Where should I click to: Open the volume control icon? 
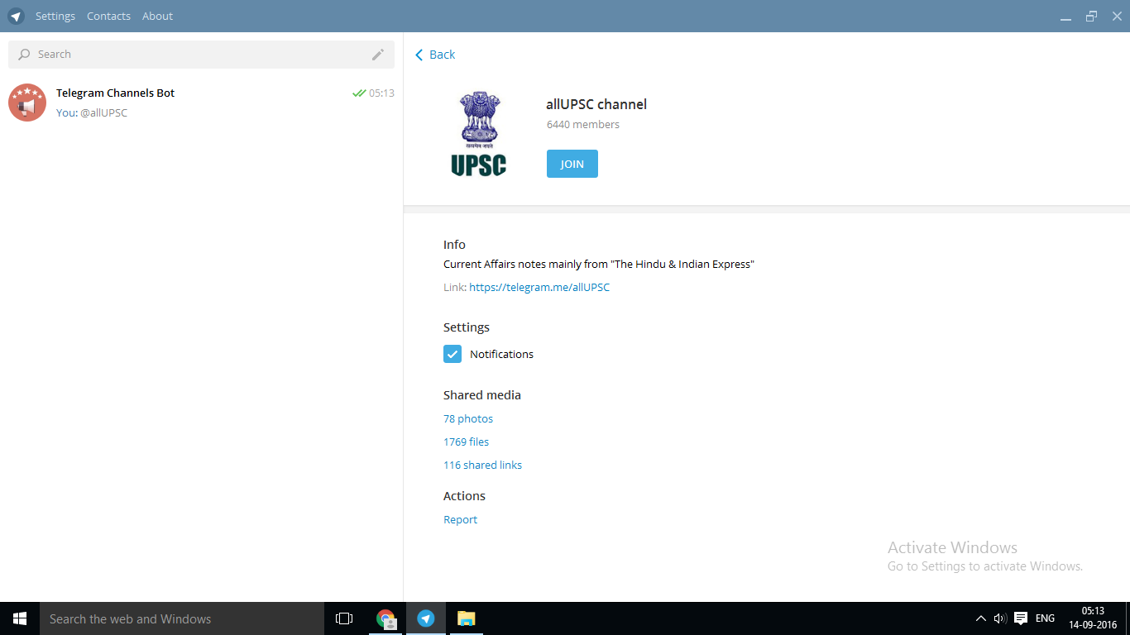1000,618
